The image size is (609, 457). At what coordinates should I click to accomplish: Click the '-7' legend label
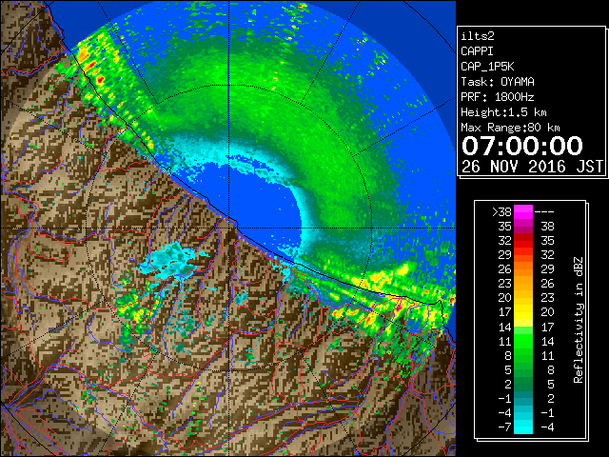[504, 427]
